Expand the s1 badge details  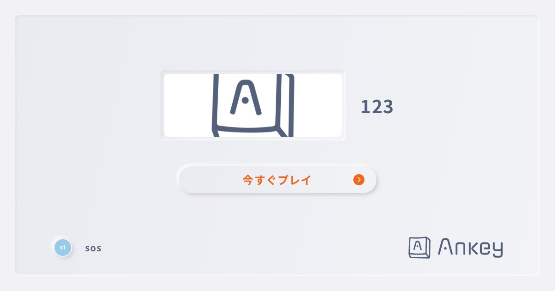click(63, 248)
